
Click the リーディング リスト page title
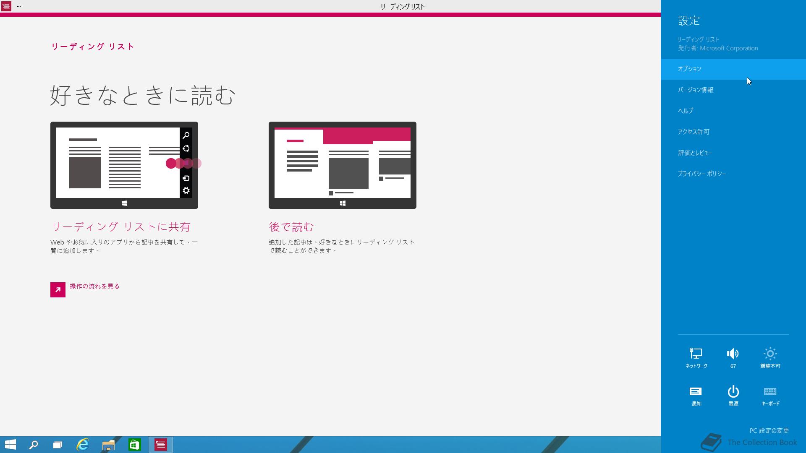pyautogui.click(x=93, y=47)
